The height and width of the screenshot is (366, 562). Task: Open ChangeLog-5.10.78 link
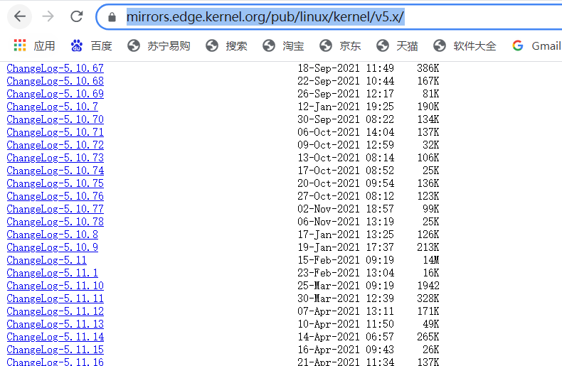[x=55, y=222]
